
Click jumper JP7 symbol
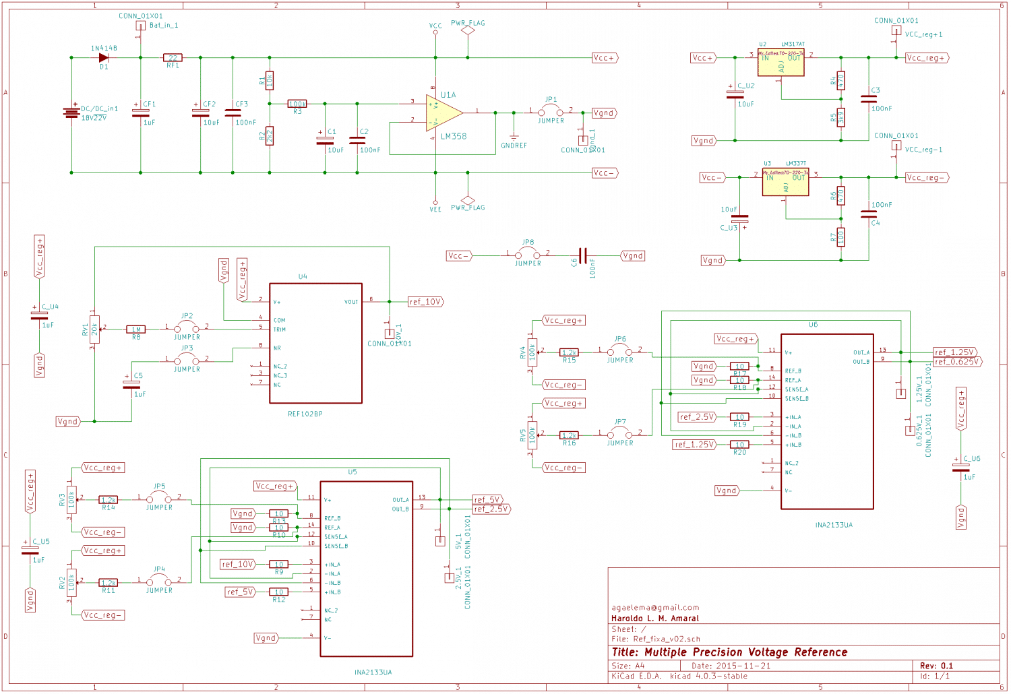[620, 433]
